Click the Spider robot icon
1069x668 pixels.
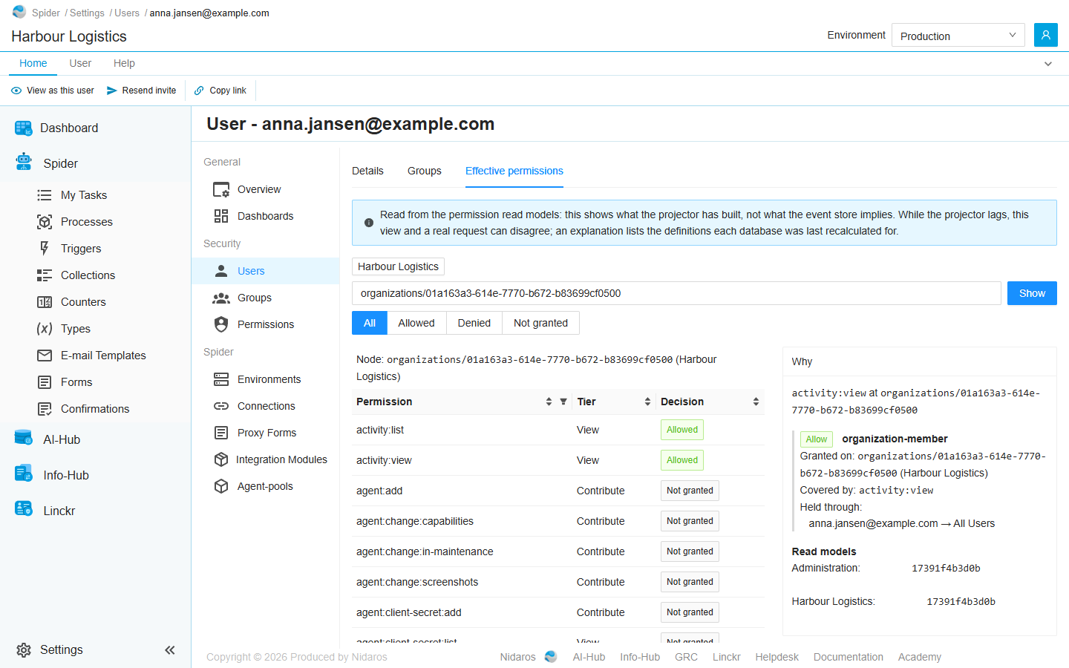[24, 162]
